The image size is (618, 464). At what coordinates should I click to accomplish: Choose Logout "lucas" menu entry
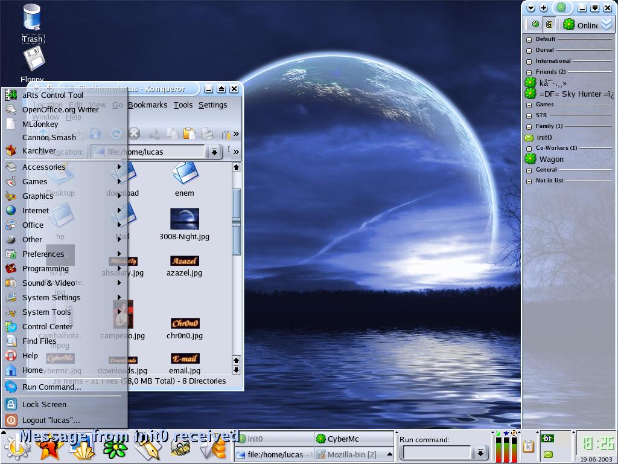63,420
